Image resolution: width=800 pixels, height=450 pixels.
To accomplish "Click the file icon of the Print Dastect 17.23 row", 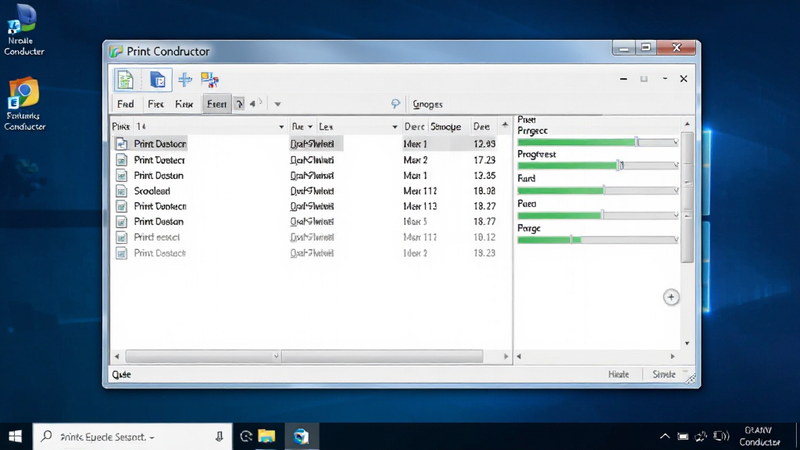I will point(121,159).
